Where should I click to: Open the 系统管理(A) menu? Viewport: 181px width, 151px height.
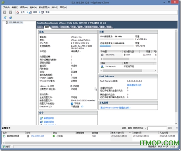tap(44, 7)
